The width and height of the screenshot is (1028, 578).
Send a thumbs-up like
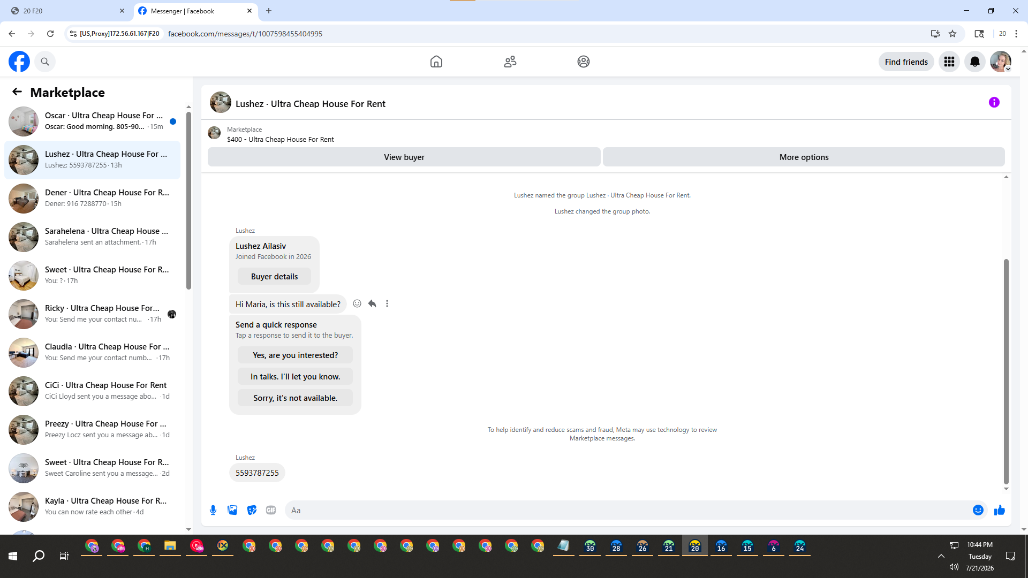pyautogui.click(x=1000, y=510)
